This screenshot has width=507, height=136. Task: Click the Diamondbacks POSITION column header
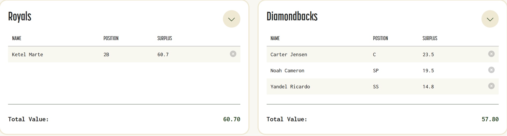(x=380, y=38)
